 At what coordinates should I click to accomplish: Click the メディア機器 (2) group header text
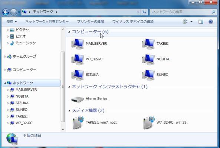[x=88, y=111]
